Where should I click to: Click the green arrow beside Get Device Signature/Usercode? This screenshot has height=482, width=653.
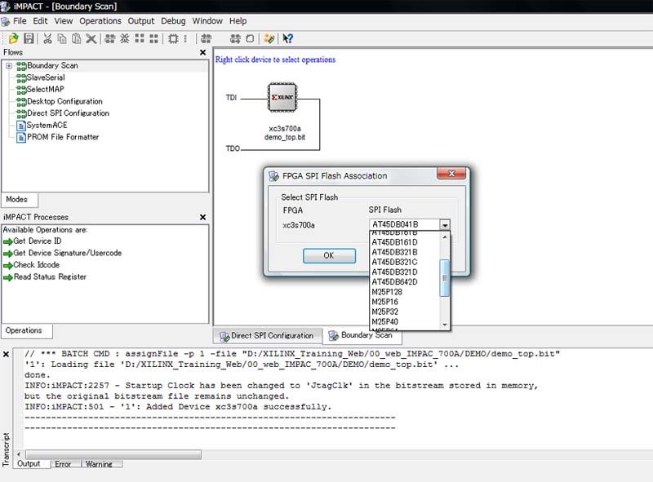[x=8, y=254]
